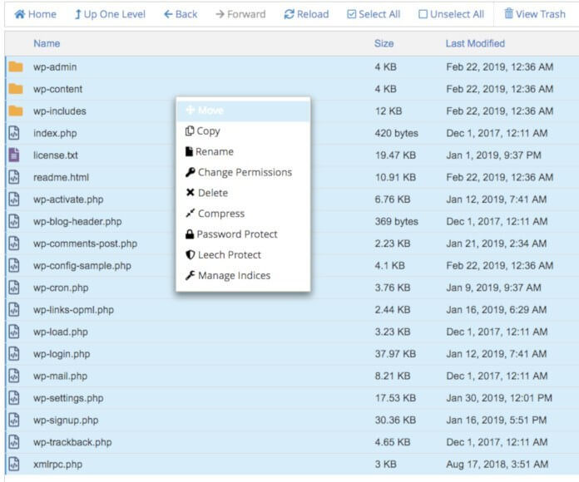Sort files by Name column header
The width and height of the screenshot is (579, 482).
[47, 43]
